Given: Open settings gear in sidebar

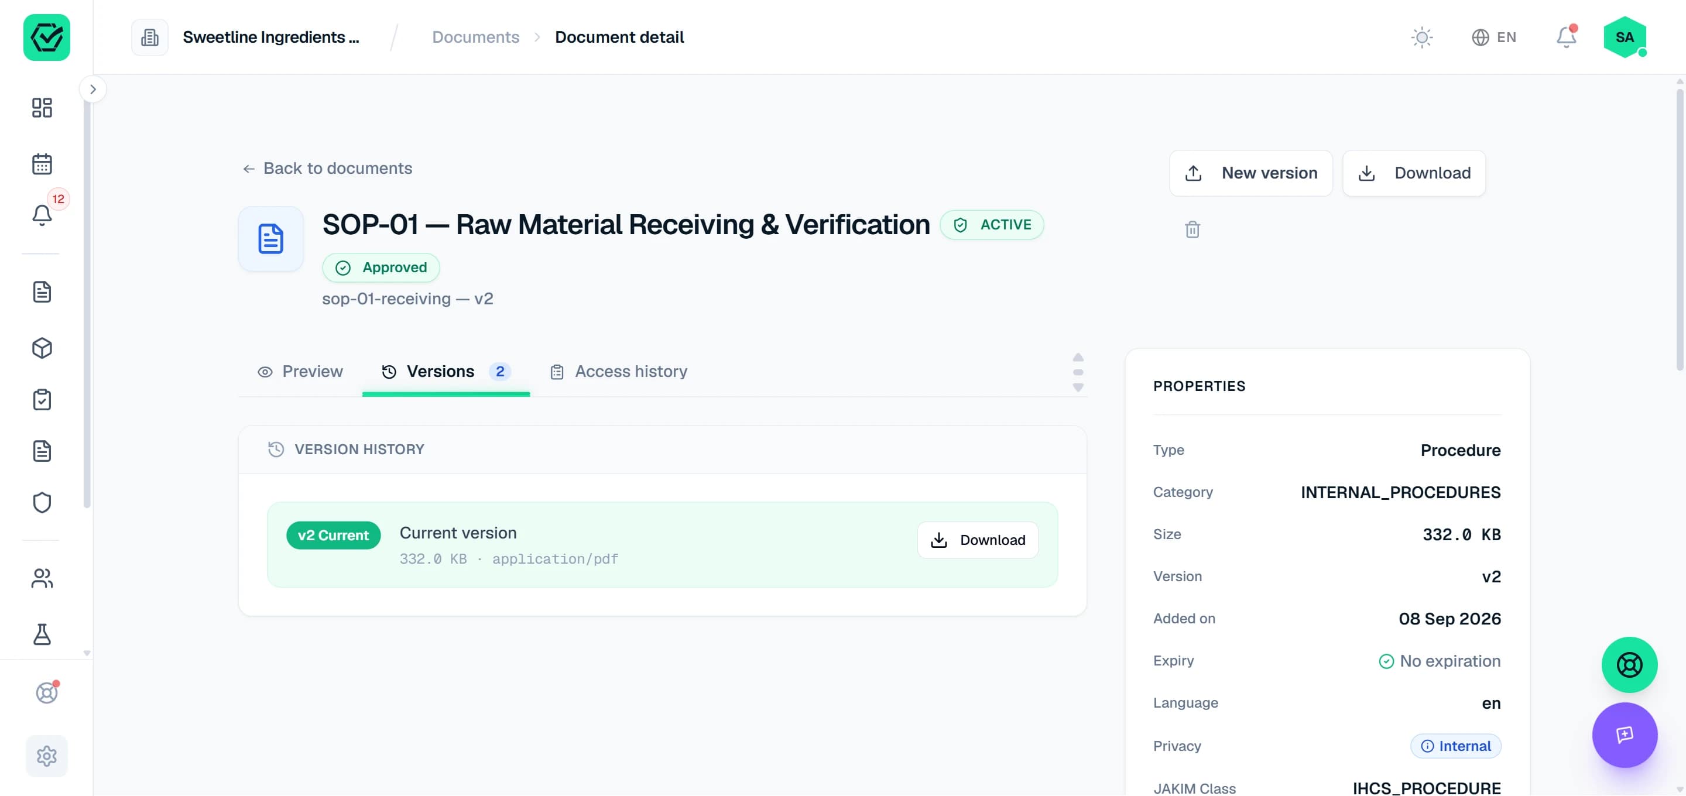Looking at the screenshot, I should (x=46, y=757).
